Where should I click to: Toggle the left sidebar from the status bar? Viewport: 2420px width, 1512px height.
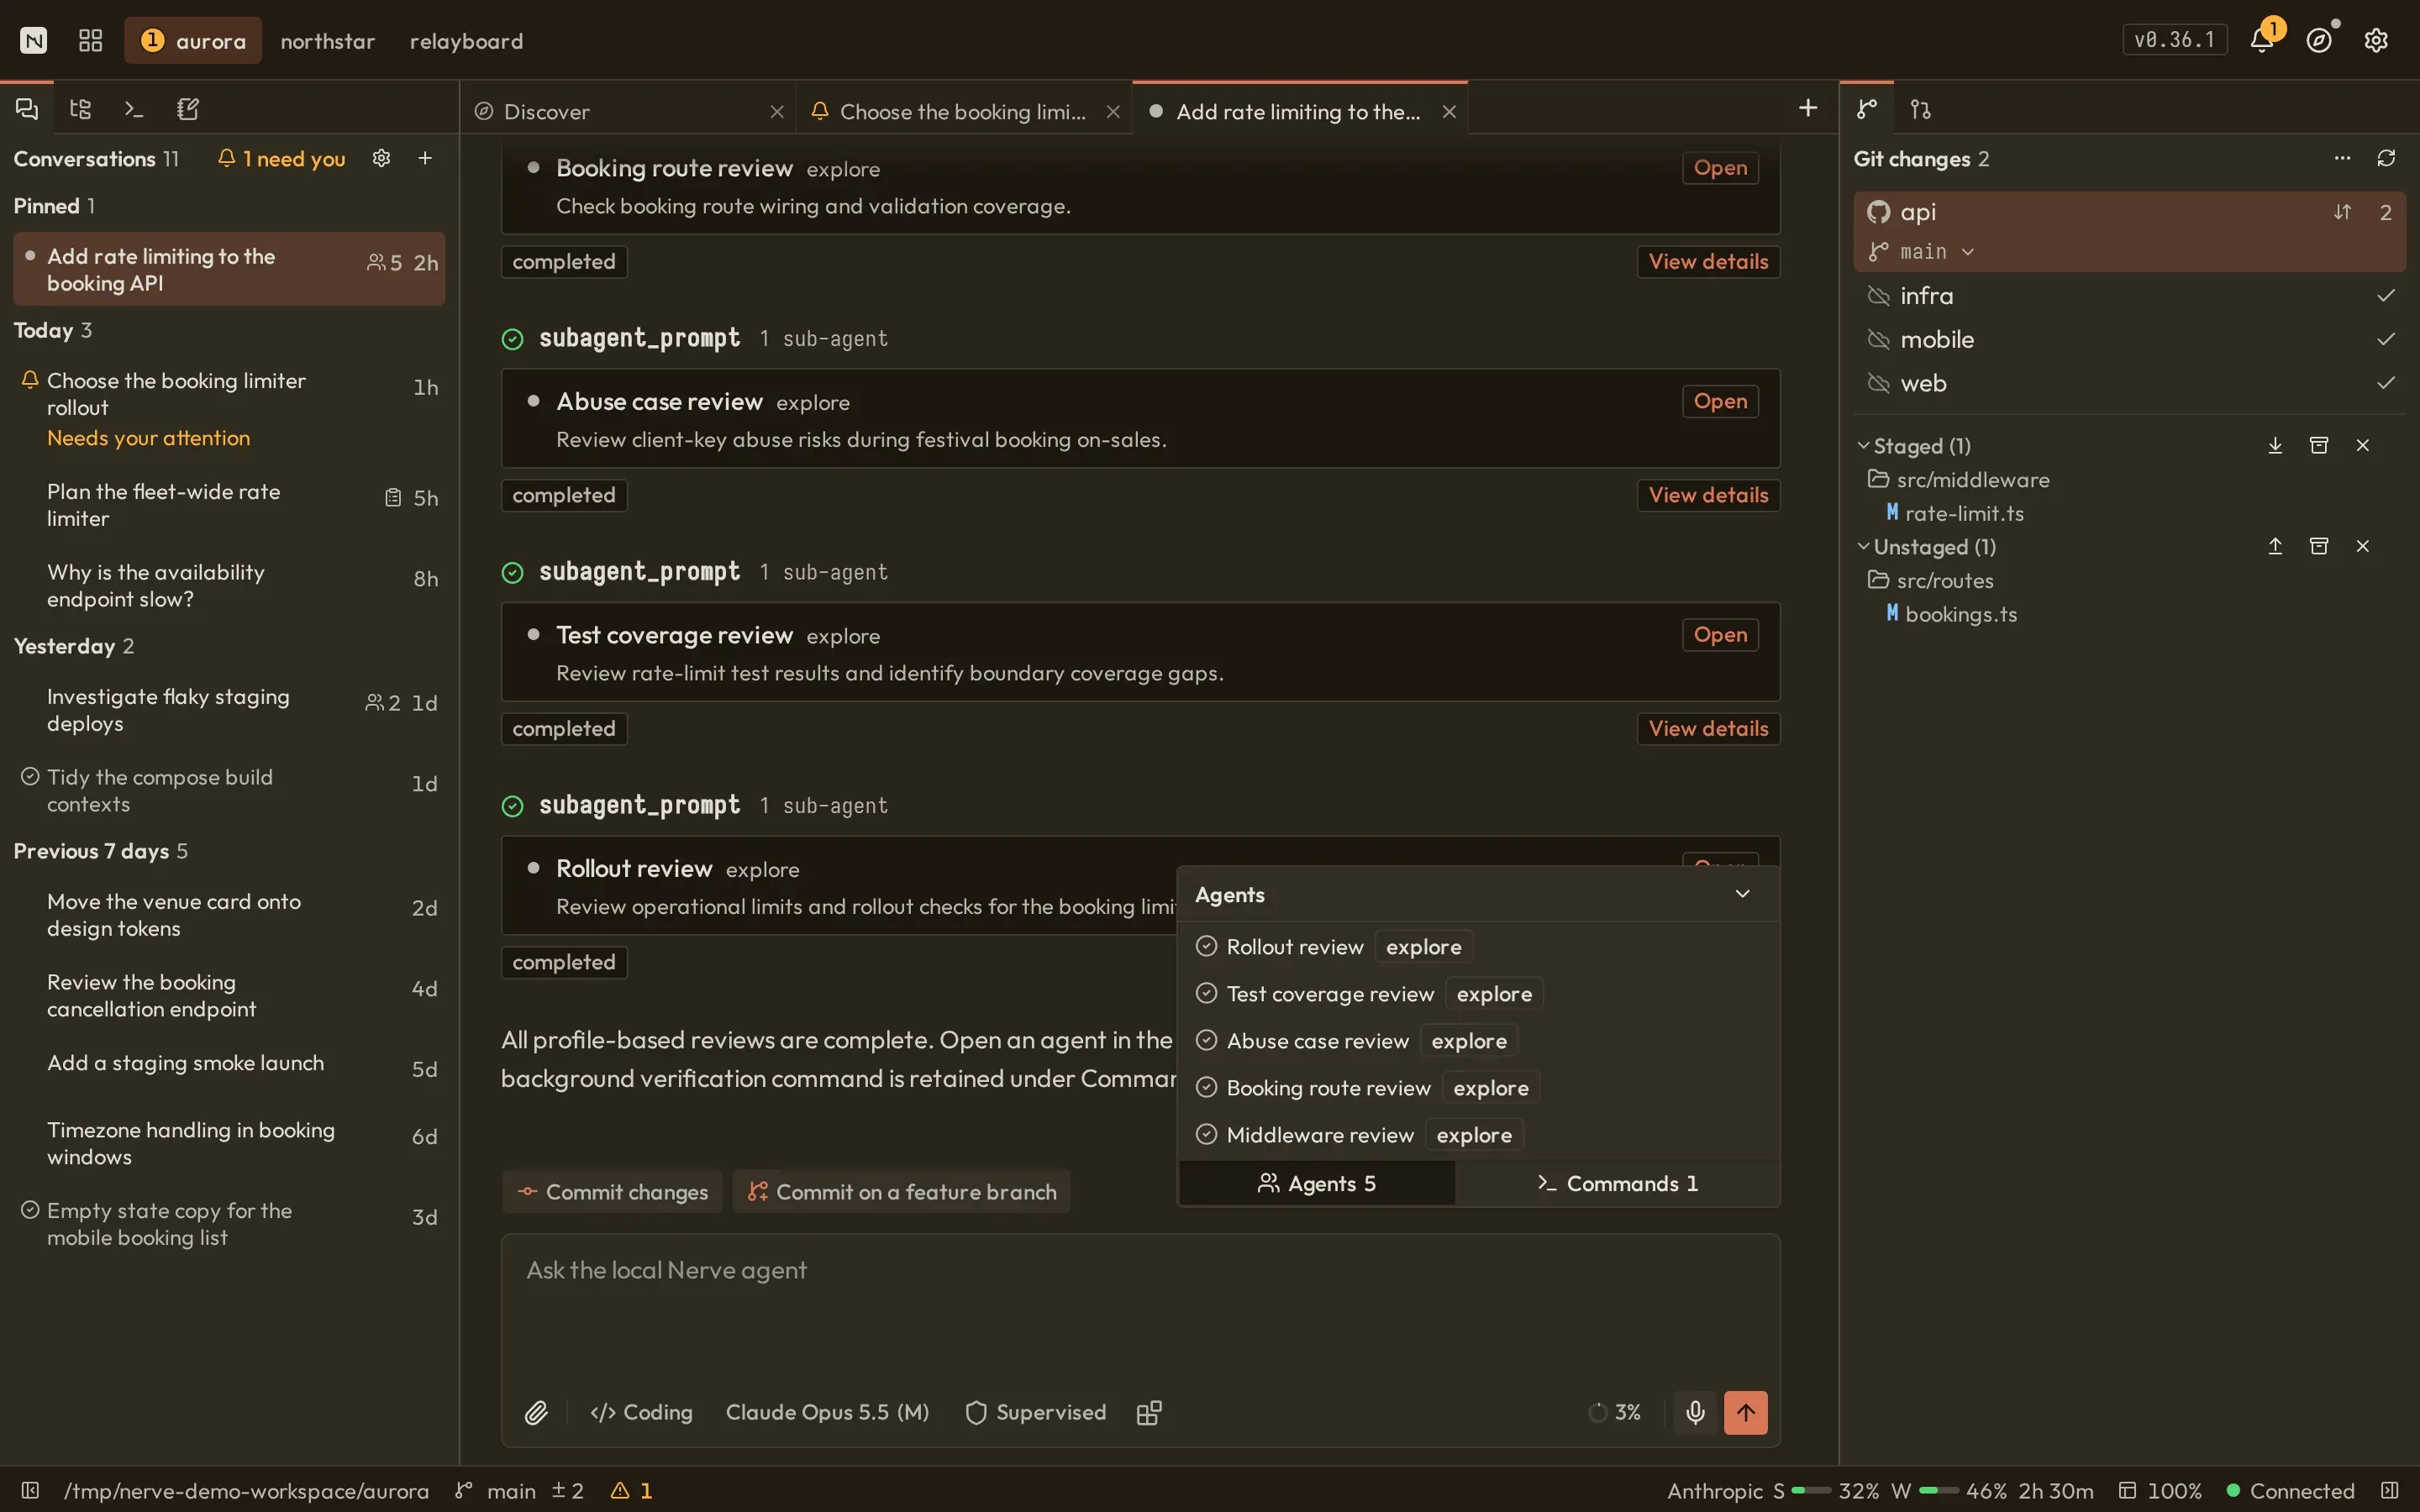coord(30,1490)
